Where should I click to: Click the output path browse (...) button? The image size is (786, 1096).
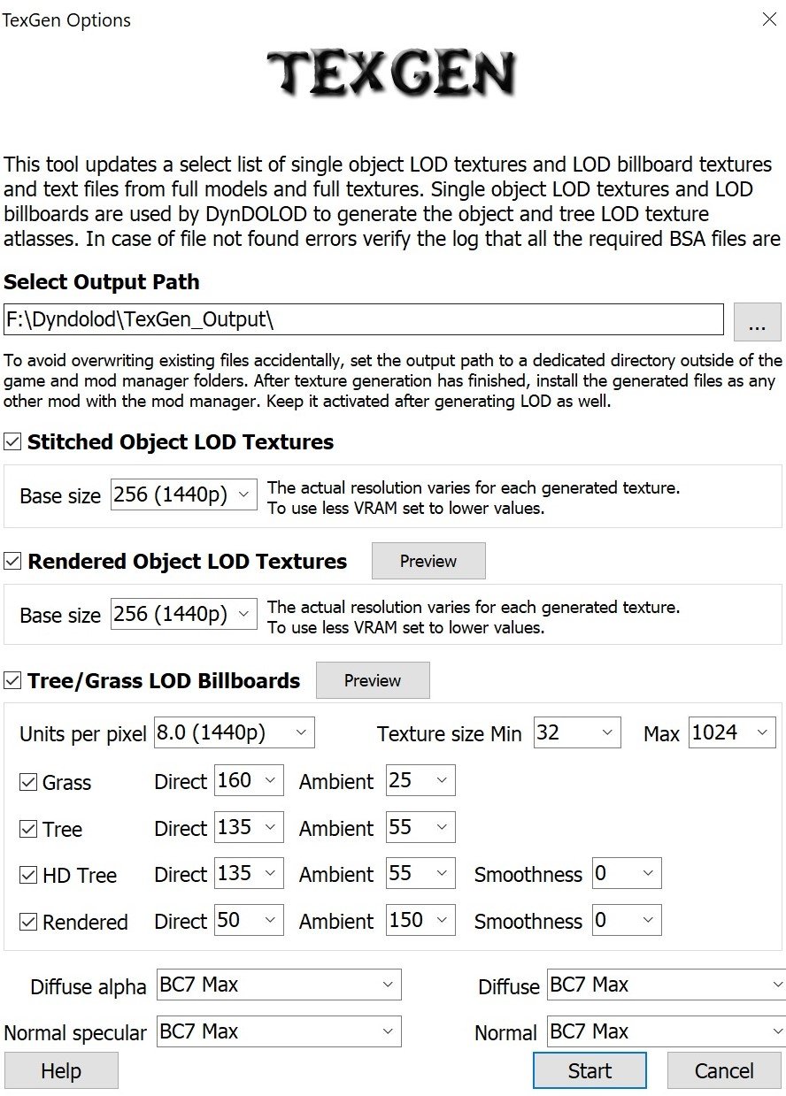(x=757, y=321)
